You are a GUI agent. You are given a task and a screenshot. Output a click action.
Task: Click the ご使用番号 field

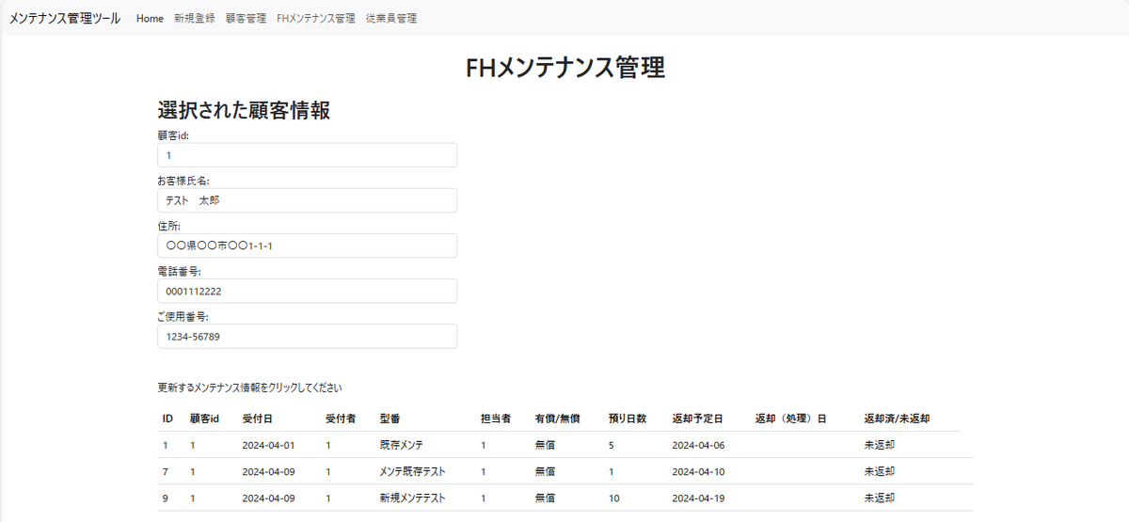[x=308, y=337]
